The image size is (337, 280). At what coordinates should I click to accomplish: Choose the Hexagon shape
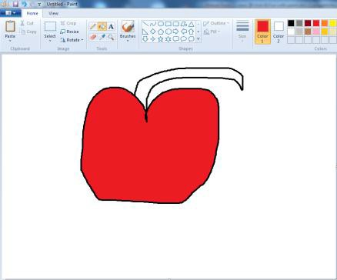click(168, 32)
